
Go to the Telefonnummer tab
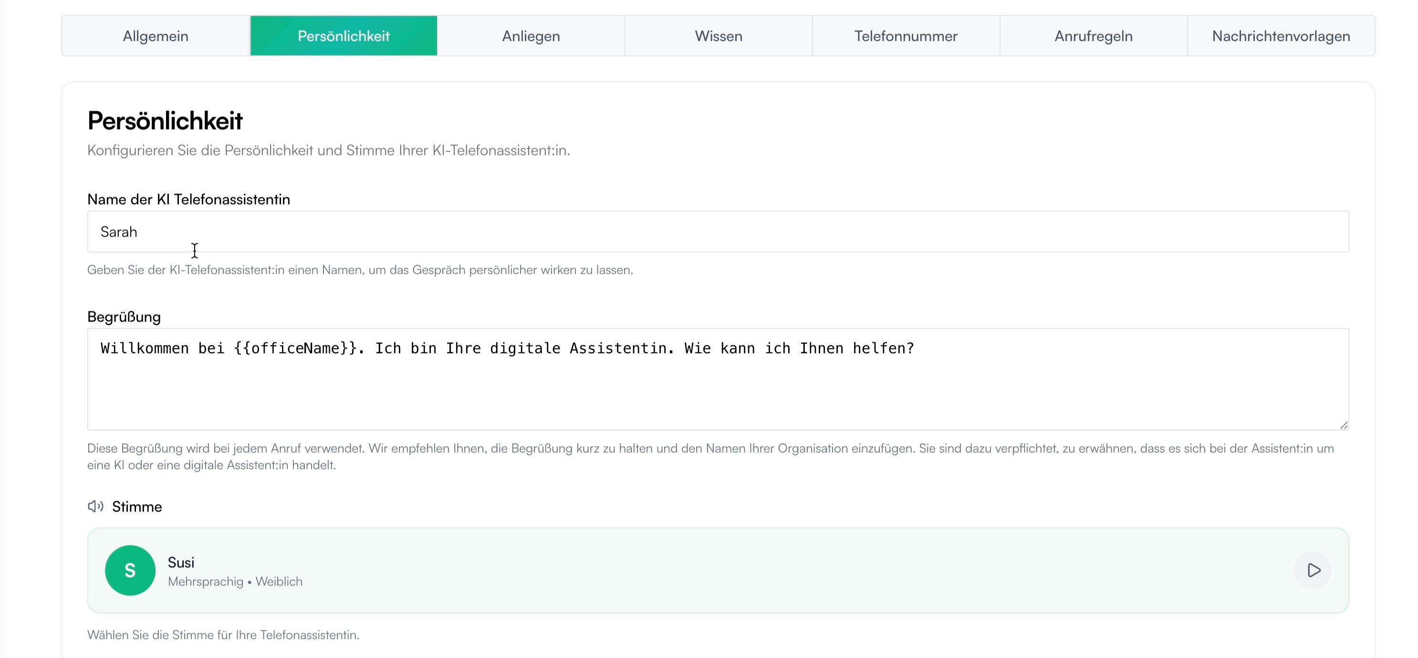tap(906, 36)
